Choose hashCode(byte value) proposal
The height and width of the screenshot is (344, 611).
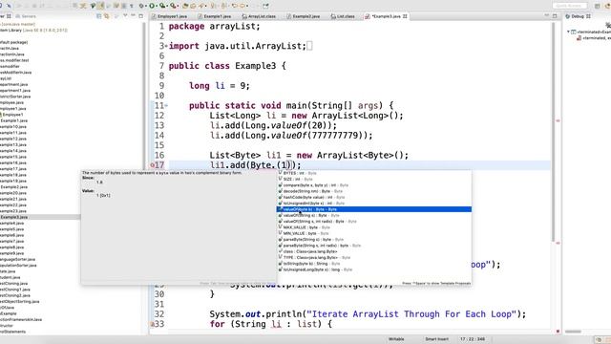374,198
